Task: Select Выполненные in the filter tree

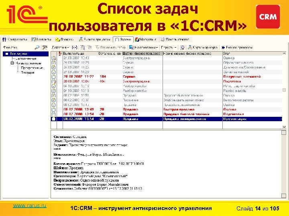Action: pyautogui.click(x=26, y=58)
